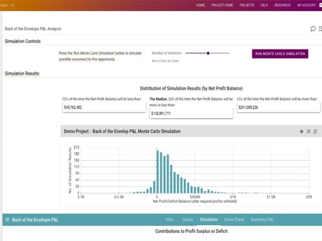Screen dimensions: 322x241
Task: Click the 'Back of the Envelope P&L Analysis' heading
Action: click(33, 29)
